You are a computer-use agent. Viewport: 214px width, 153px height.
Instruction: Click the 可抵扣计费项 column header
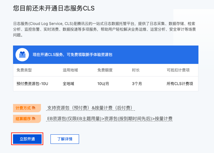178,70
